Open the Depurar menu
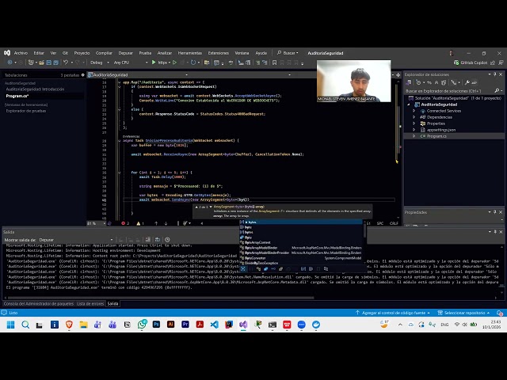The width and height of the screenshot is (507, 380). 125,53
